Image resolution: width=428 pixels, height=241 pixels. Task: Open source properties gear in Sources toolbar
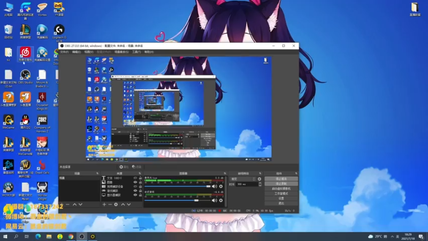point(116,205)
